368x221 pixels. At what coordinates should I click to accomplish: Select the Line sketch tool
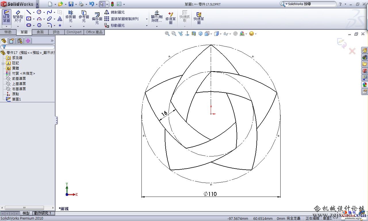[29, 12]
